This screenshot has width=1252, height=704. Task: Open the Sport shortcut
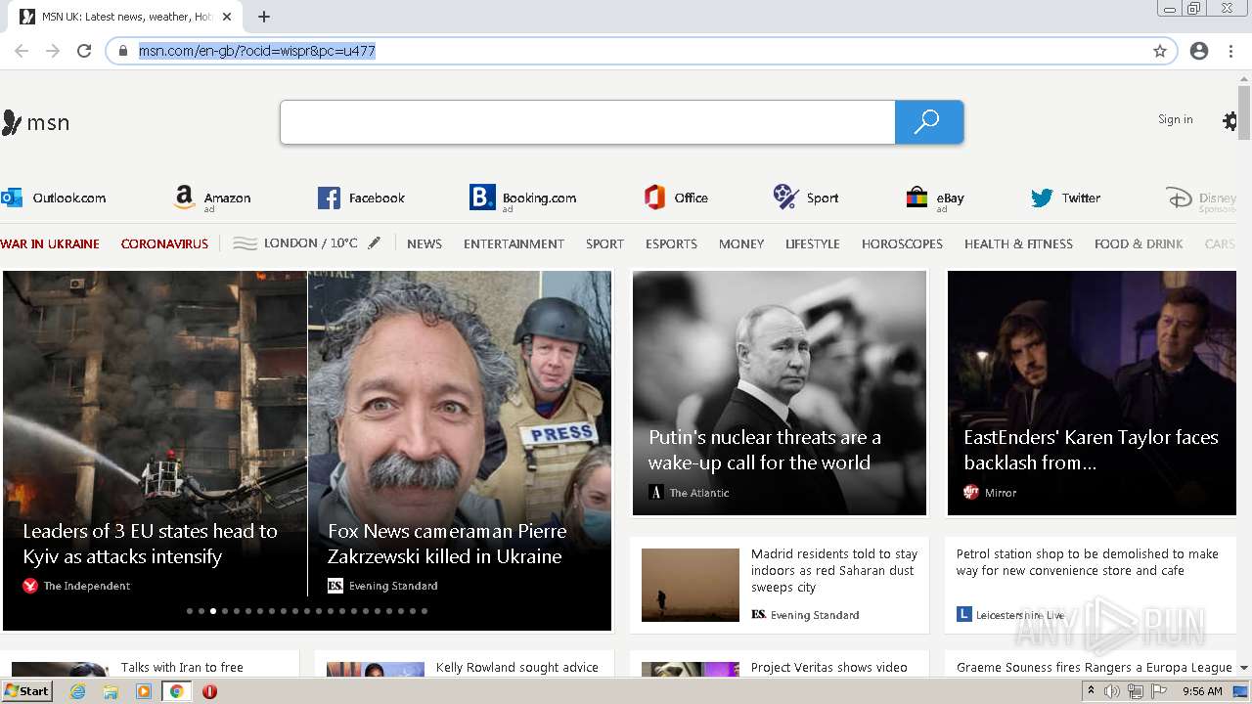coord(806,198)
